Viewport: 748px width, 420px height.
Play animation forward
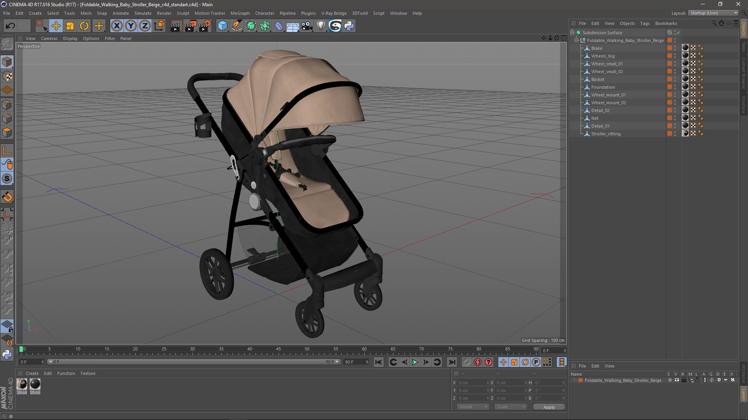tap(415, 362)
